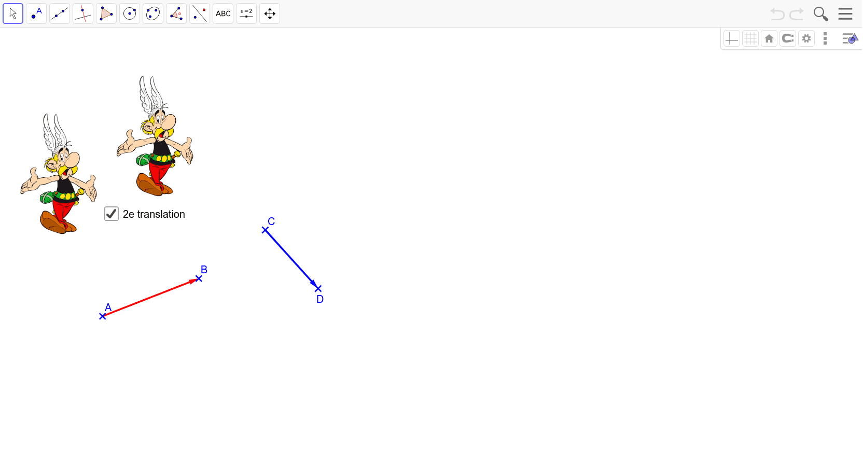Select the Line through two points tool
The image size is (863, 476).
click(x=60, y=13)
